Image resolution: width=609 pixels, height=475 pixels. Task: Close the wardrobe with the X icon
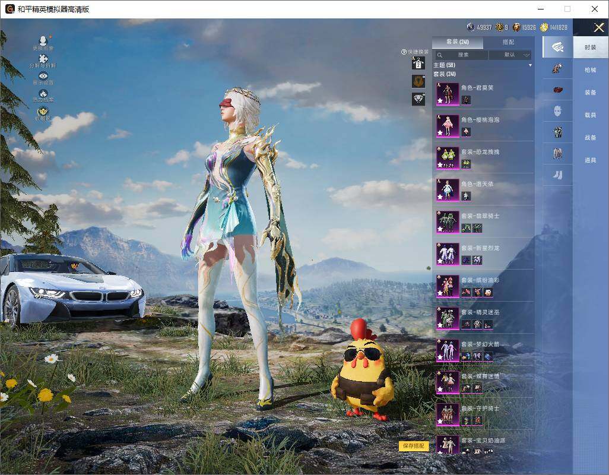click(x=598, y=27)
